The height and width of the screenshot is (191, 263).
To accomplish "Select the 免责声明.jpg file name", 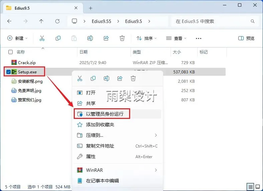I will 29,91.
